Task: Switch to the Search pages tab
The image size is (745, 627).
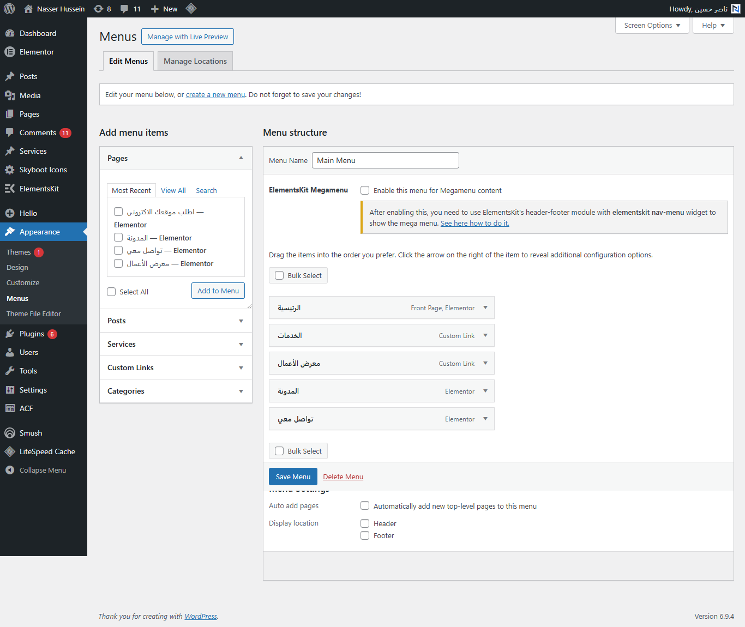Action: pyautogui.click(x=206, y=190)
